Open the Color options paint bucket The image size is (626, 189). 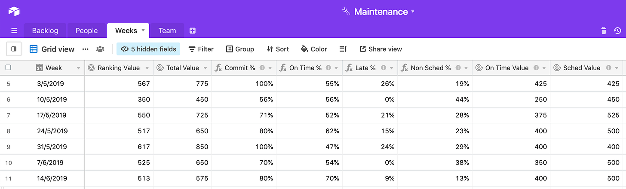(314, 49)
